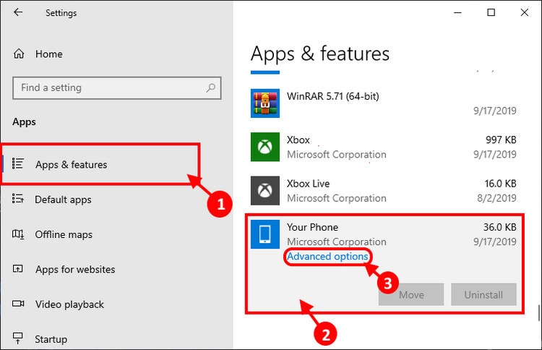Click the Apps & features list icon
The width and height of the screenshot is (542, 350).
click(17, 163)
